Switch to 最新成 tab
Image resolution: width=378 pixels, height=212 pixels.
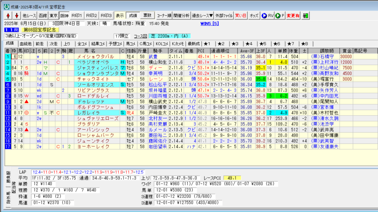(194, 44)
